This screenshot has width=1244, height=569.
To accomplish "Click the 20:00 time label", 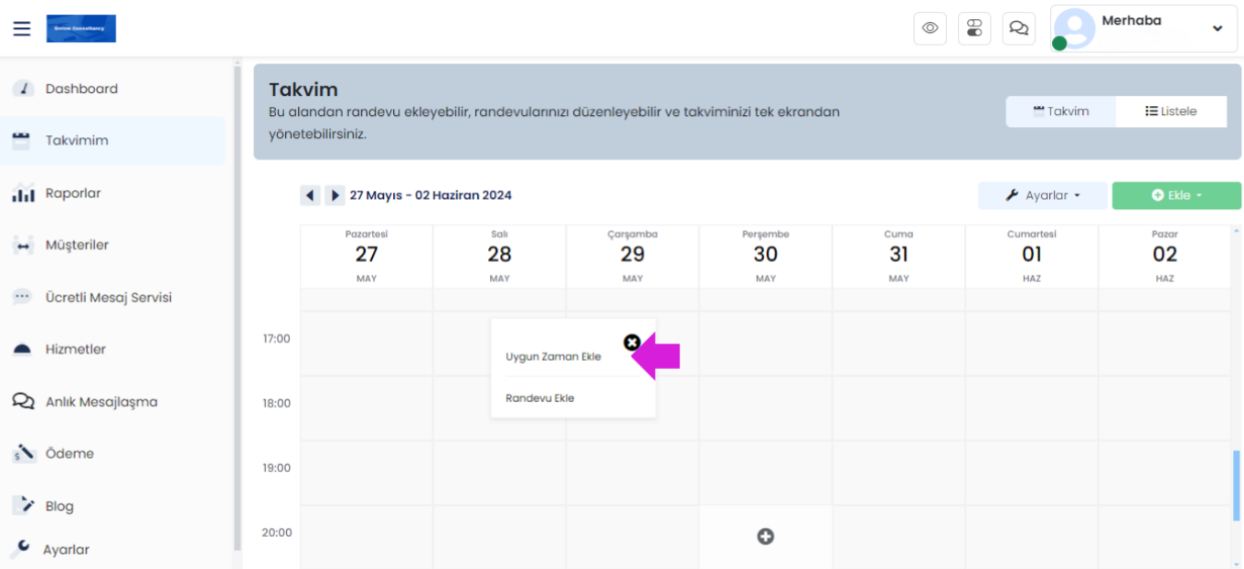I will (277, 532).
